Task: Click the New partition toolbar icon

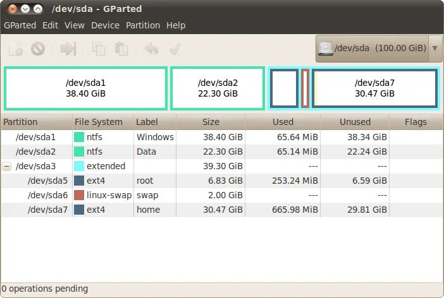Action: pos(16,49)
